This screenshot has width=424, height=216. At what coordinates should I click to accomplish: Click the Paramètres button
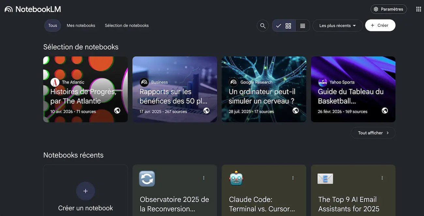click(389, 9)
